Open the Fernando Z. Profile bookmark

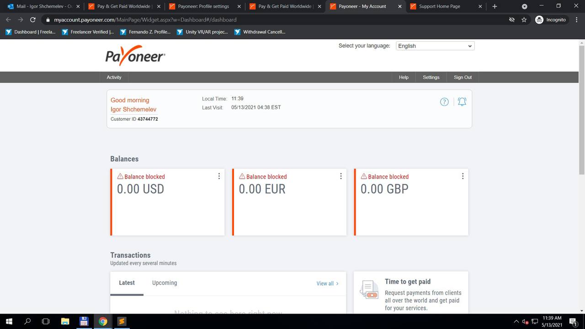click(x=145, y=32)
